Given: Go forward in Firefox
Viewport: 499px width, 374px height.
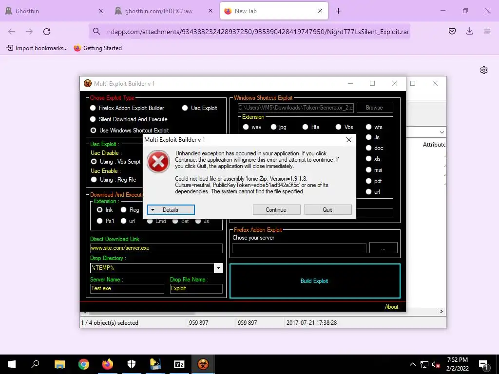Looking at the screenshot, I should tap(29, 32).
